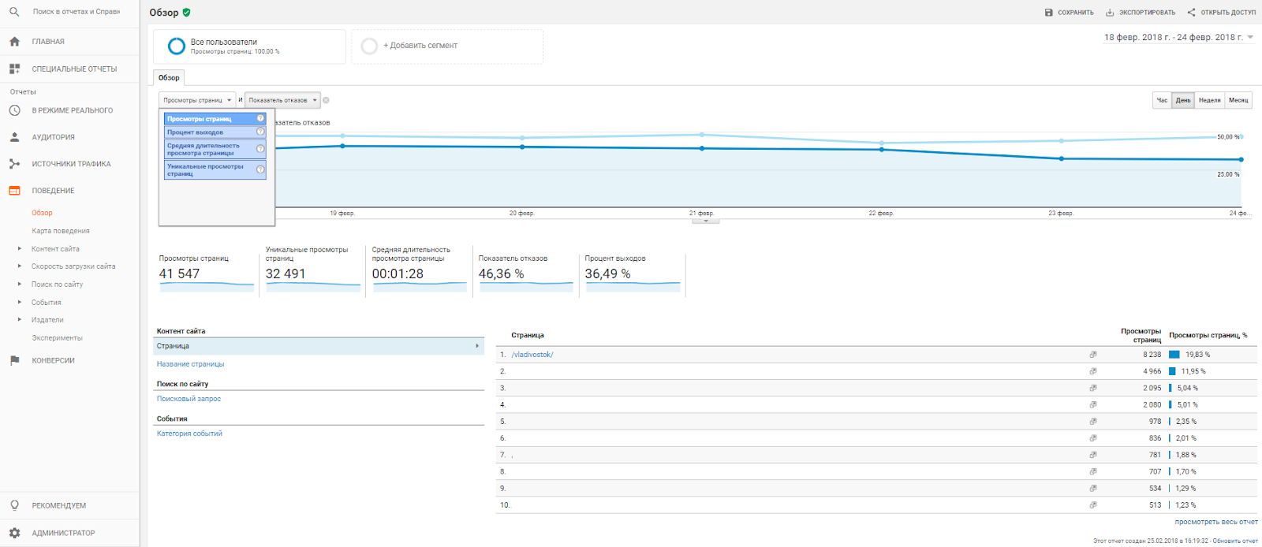
Task: Click the green verified shield next to Обзор
Action: pos(186,13)
